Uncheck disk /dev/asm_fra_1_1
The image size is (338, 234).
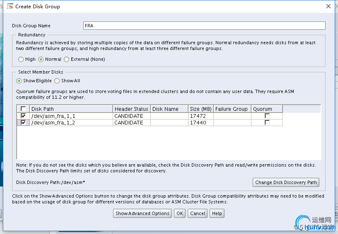click(23, 116)
